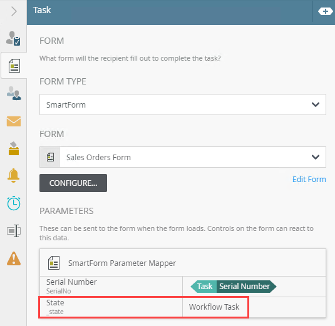Select the Form tab icon in sidebar

[x=14, y=66]
